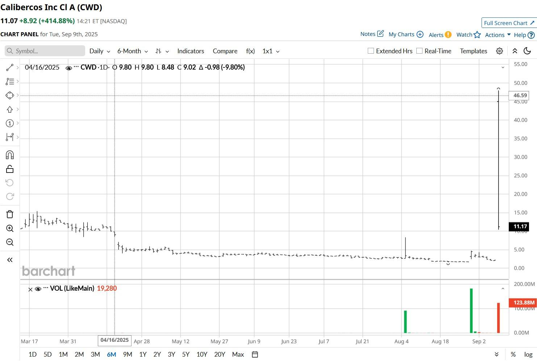Screen dimensions: 537x361
Task: Toggle VOL study visibility eye
Action: tap(38, 289)
